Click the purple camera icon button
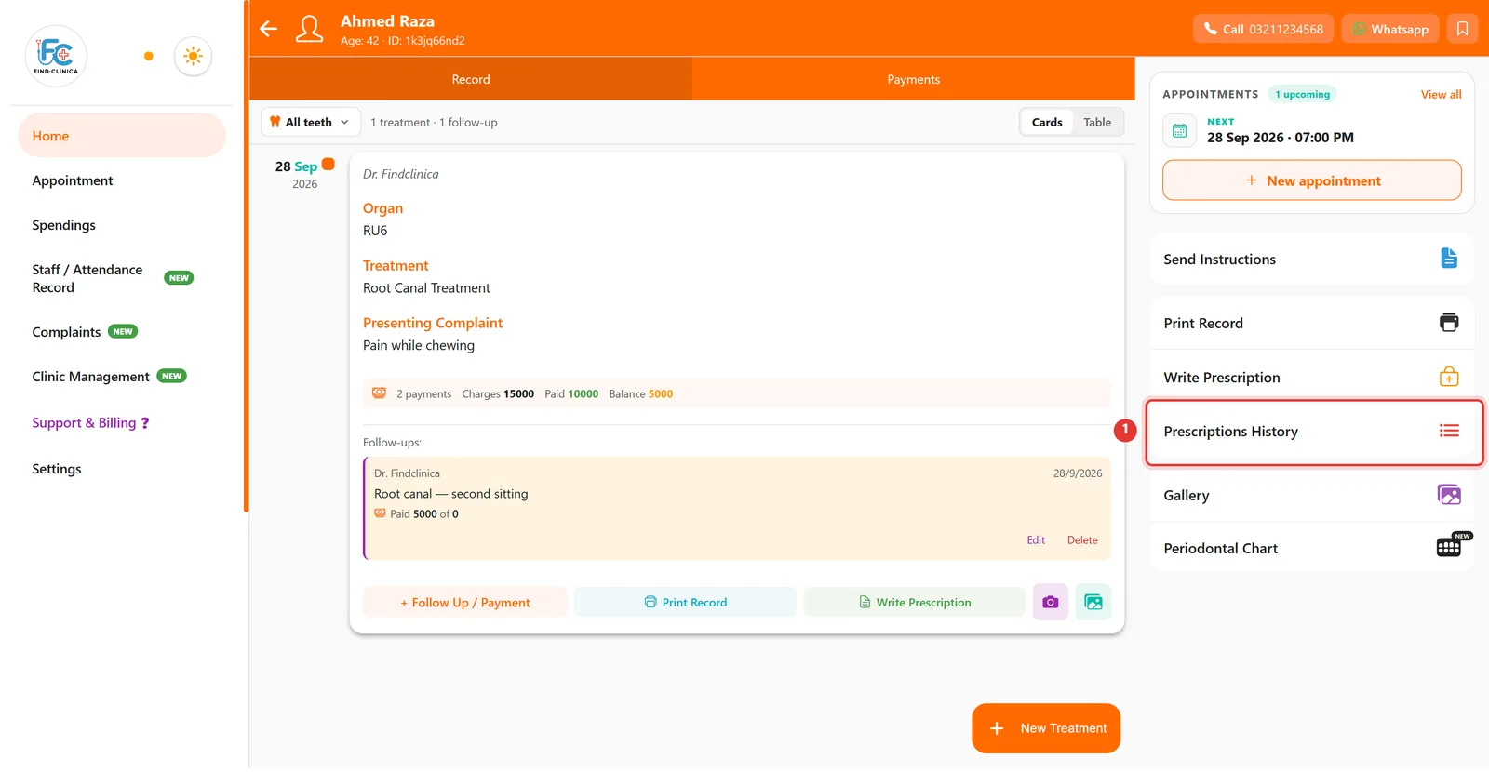 (1051, 602)
